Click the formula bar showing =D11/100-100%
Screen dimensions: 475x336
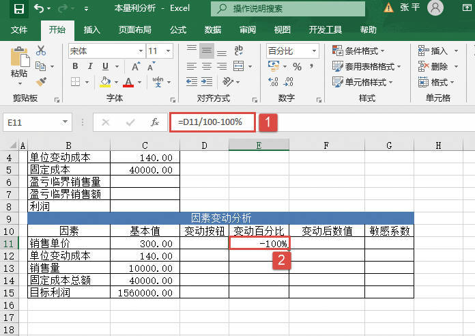[x=212, y=122]
